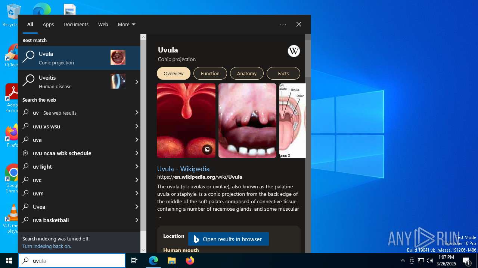Expand the Uveitis result arrow
This screenshot has width=478, height=268.
pos(137,82)
